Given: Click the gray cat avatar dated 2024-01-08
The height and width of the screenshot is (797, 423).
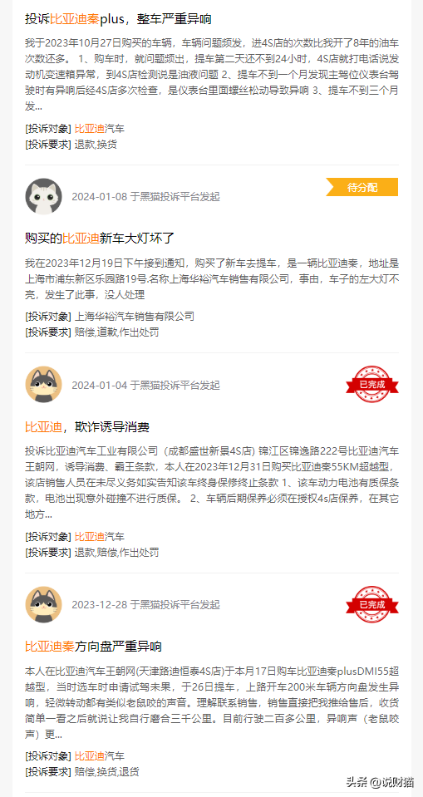Looking at the screenshot, I should coord(44,196).
